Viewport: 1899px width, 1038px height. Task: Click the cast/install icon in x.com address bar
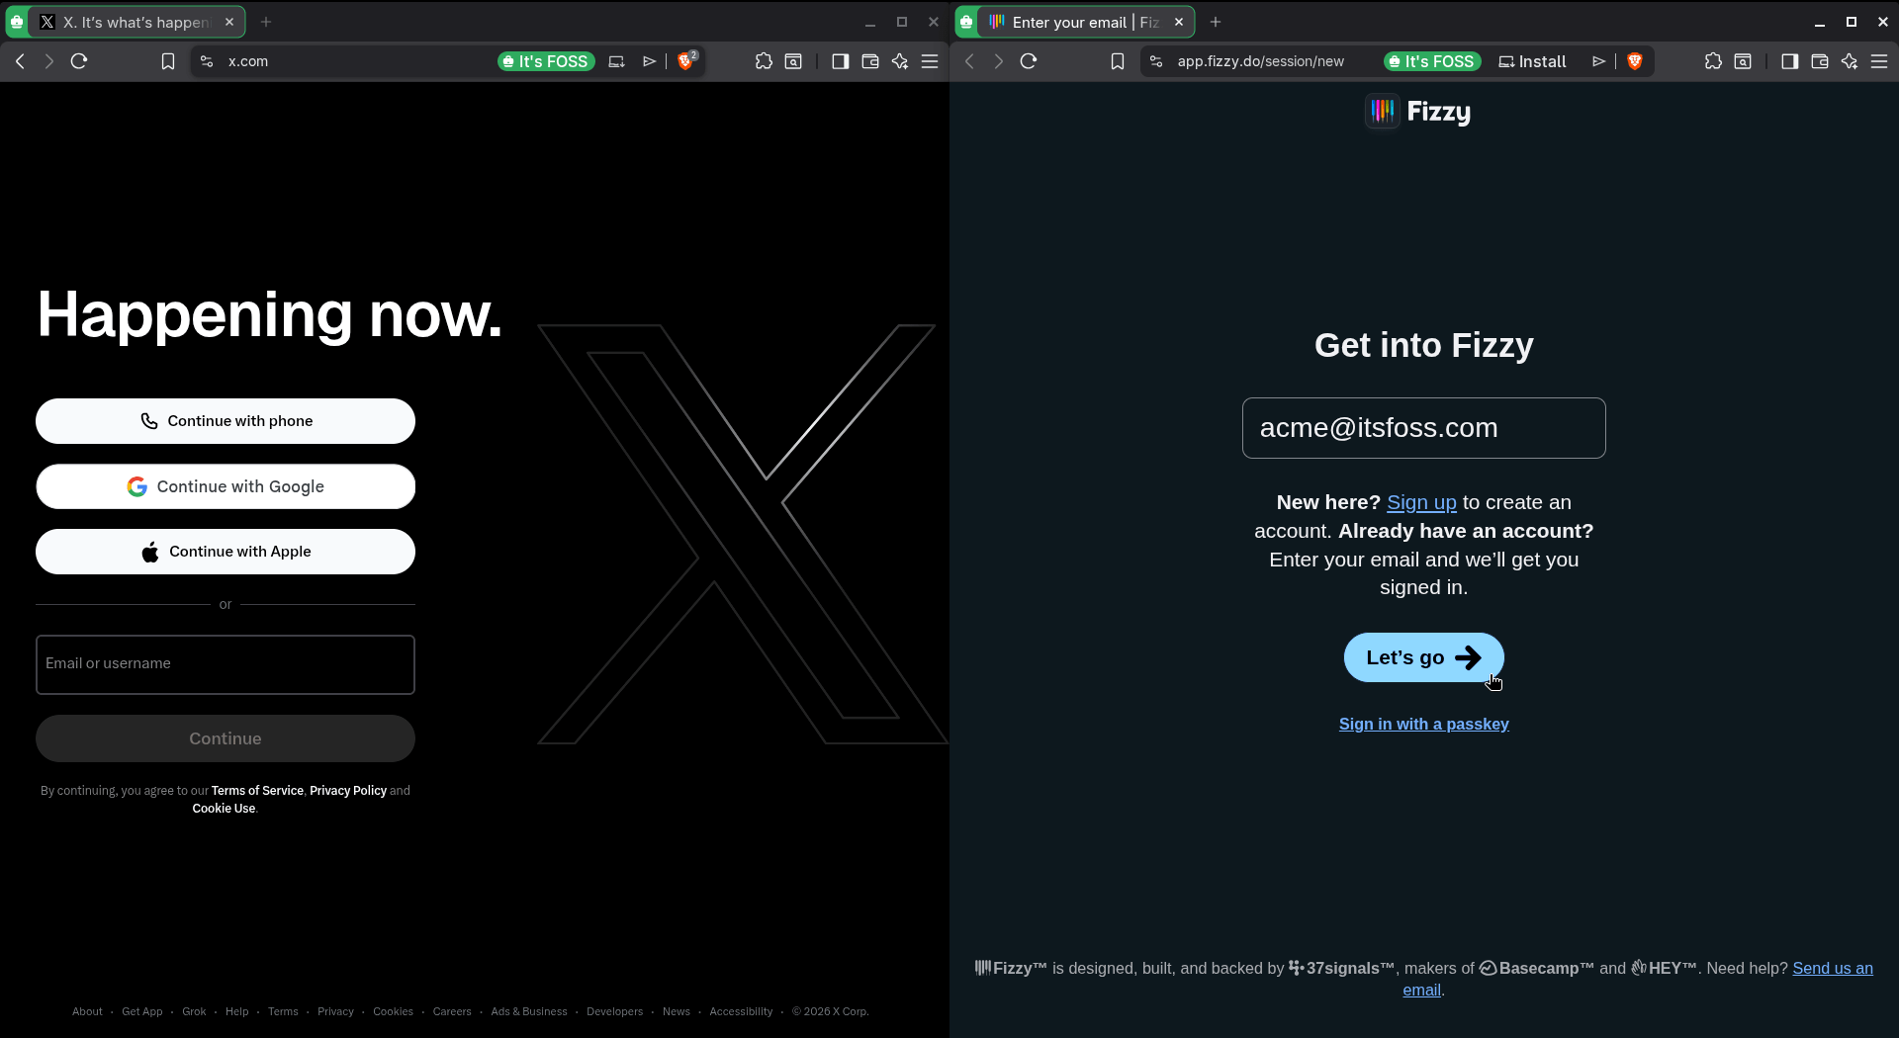[616, 61]
